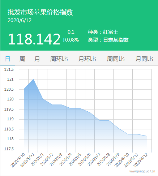Click the 2020/5/30 x-axis label
Screen dimensions: 158x176
[18, 160]
